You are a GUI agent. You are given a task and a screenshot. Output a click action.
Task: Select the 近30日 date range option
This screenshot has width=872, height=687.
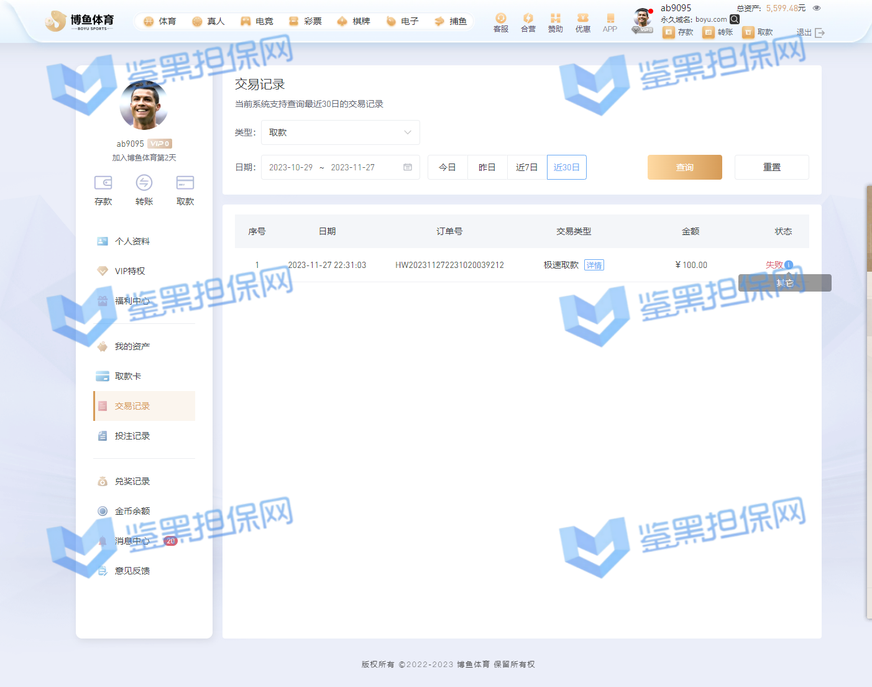pos(566,167)
